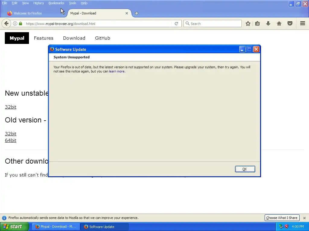Open a new tab with plus icon
Viewport: 309px width, 231px height.
(137, 13)
